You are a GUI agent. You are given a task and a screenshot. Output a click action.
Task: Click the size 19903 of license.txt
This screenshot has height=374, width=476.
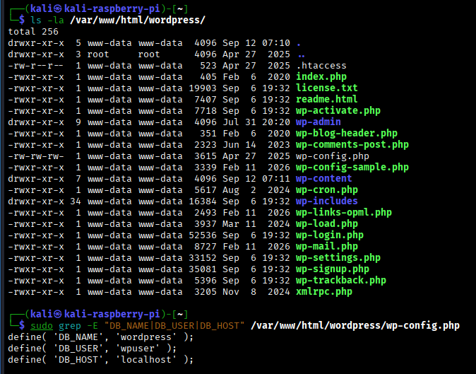[203, 88]
